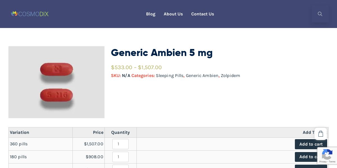
Task: Click the Price column header
Action: point(98,132)
